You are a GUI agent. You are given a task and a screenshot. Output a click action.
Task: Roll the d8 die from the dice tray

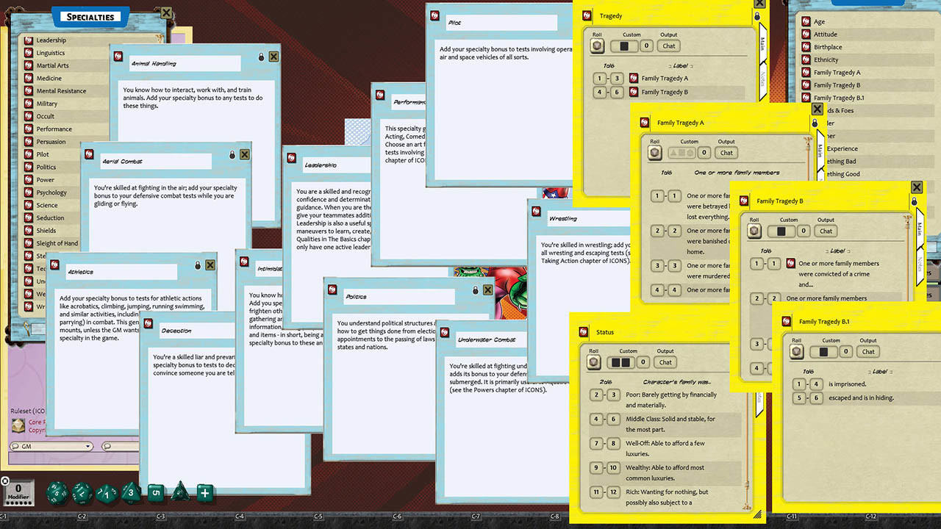click(x=131, y=493)
